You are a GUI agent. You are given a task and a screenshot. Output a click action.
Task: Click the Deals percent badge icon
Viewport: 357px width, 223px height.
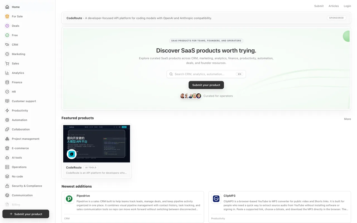[x=7, y=26]
